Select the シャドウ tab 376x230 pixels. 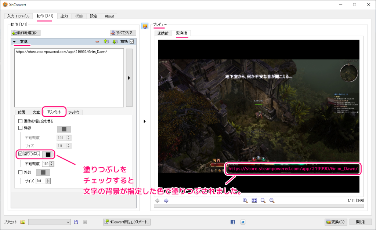(74, 112)
